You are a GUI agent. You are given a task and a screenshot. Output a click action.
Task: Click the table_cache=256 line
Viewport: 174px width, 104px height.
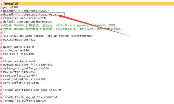pyautogui.click(x=16, y=51)
